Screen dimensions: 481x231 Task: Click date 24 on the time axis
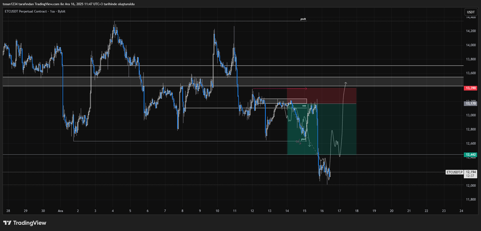[461, 211]
